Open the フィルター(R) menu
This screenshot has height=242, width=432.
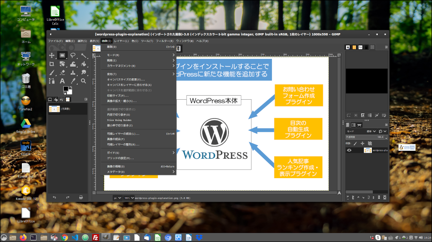coord(165,41)
